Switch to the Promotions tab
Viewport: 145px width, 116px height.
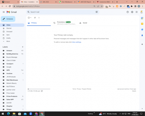tap(65, 23)
